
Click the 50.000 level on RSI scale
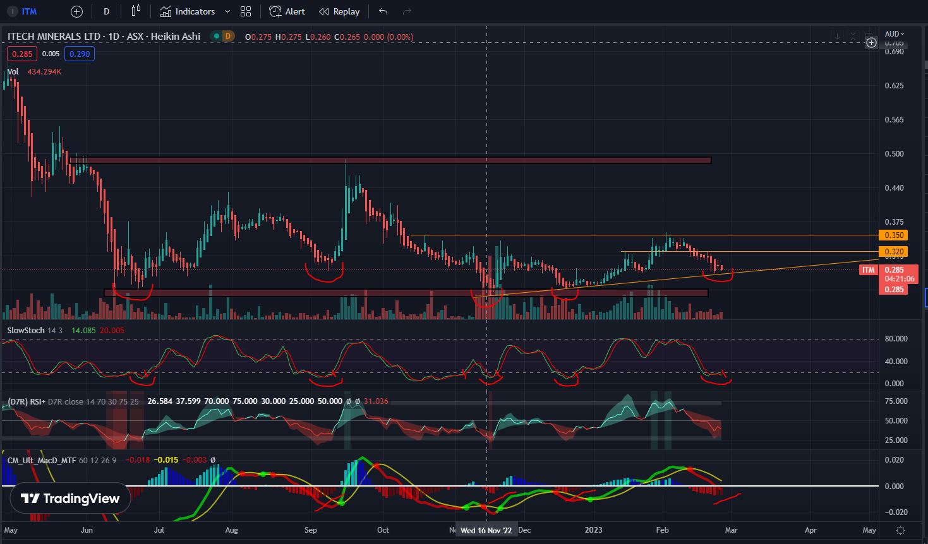pos(896,421)
